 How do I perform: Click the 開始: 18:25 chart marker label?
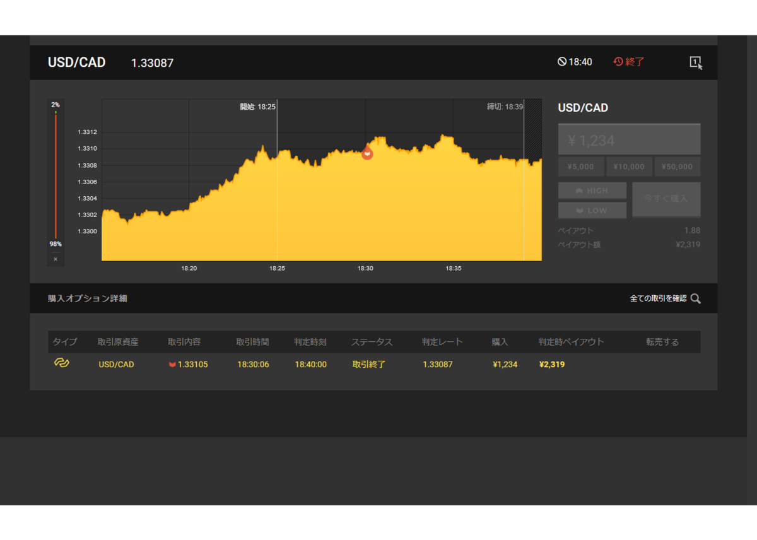coord(257,107)
